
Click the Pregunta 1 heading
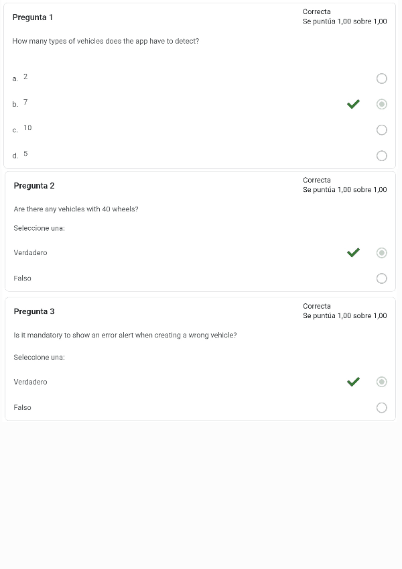click(33, 17)
